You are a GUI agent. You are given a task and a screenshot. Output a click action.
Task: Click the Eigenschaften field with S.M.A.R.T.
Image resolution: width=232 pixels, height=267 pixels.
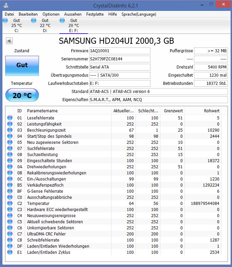(x=159, y=100)
